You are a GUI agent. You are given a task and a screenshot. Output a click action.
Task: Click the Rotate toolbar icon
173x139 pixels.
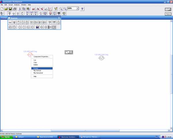click(33, 9)
